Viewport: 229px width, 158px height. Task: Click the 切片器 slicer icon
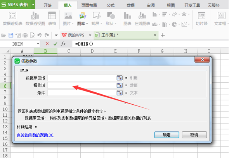tap(202, 19)
